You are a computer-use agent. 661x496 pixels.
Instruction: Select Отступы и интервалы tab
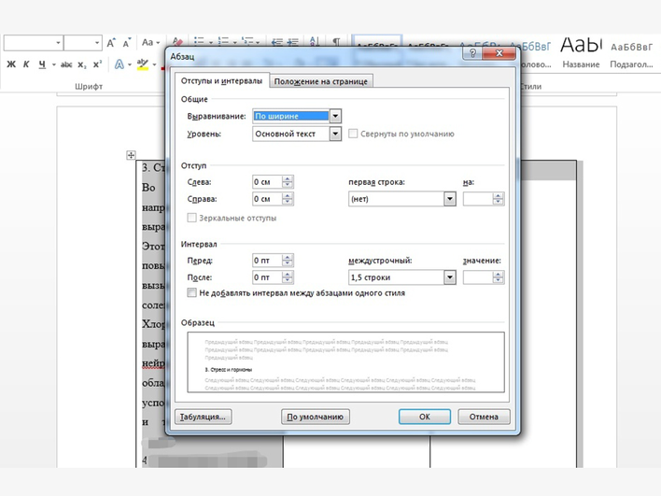point(222,80)
